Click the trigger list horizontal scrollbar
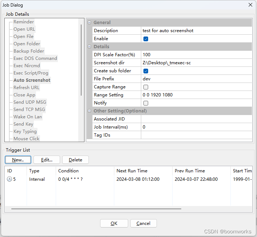Viewport: 257px width, 237px height. coord(96,209)
